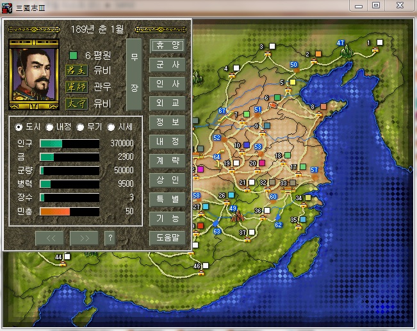This screenshot has height=331, width=417.
Task: Open the 군사 military menu
Action: point(167,65)
